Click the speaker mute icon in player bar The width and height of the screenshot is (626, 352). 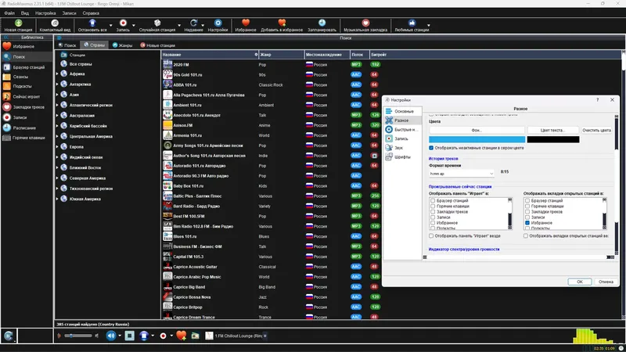[110, 336]
